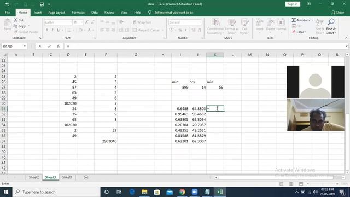Switch to Page Layout view icon
Viewport: 350px width, 197px height.
[x=291, y=184]
